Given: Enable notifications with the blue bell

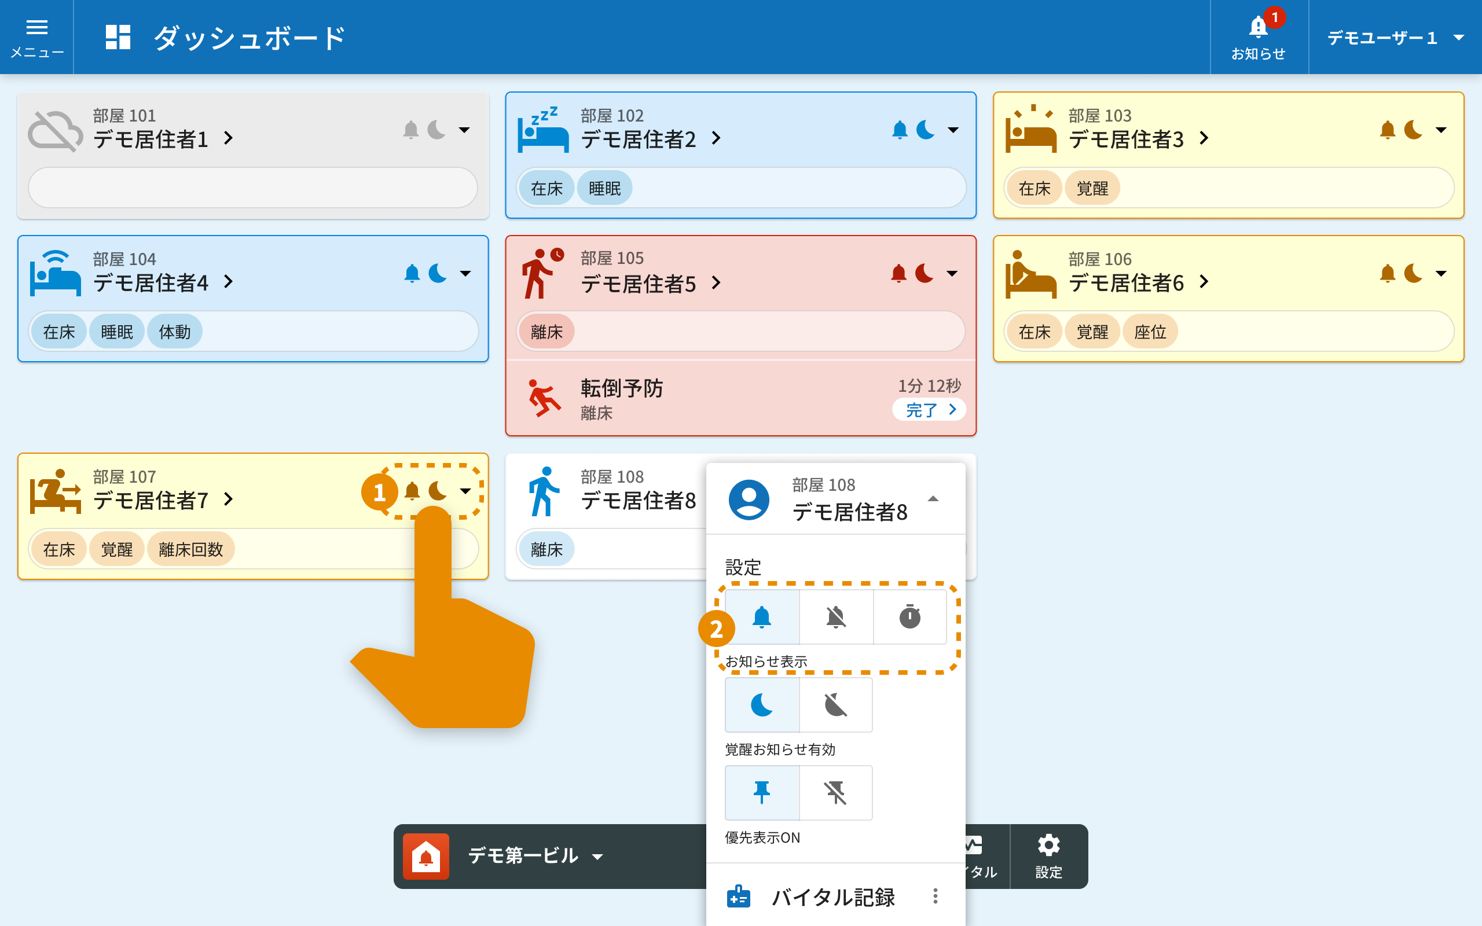Looking at the screenshot, I should tap(762, 617).
